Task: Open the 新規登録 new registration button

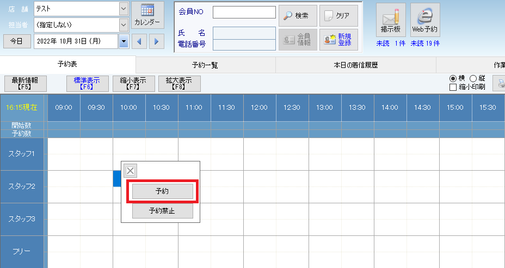Action: tap(338, 40)
